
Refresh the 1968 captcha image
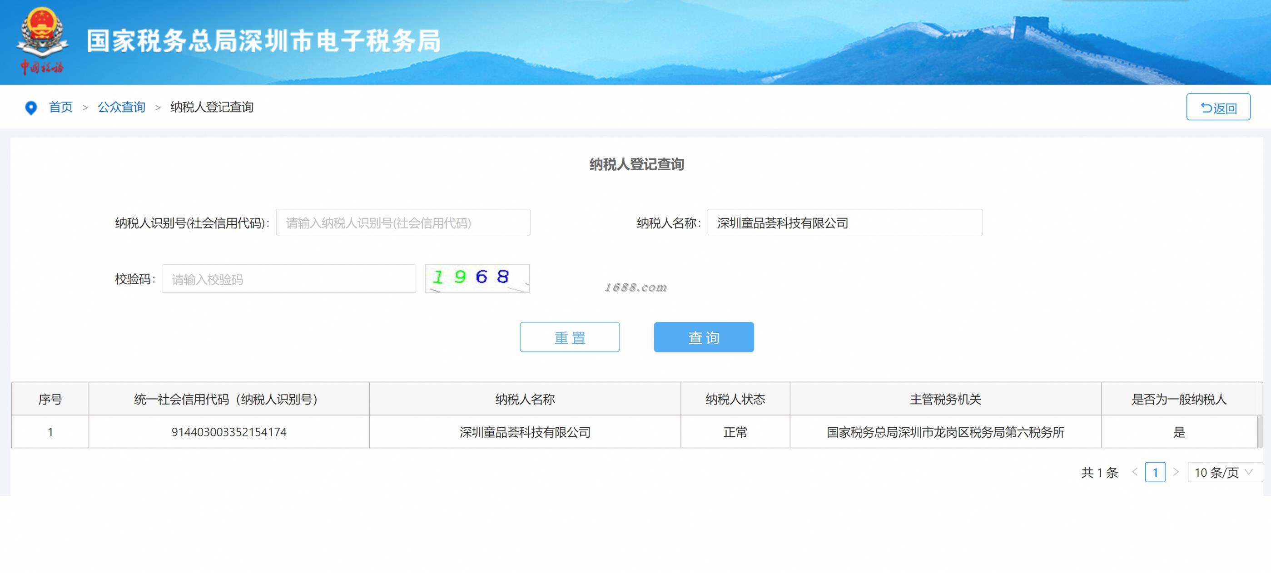[x=477, y=279]
